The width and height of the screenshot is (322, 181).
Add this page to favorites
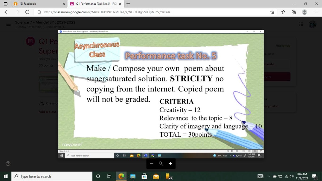pos(272,12)
